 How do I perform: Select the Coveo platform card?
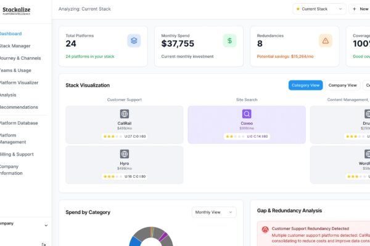click(x=247, y=125)
